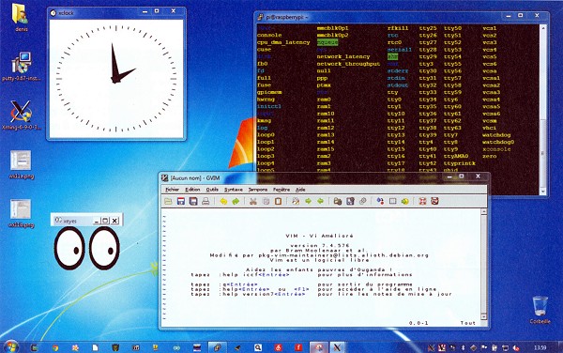Select the putty-0.67 installer desktop icon
This screenshot has height=353, width=563.
22,66
